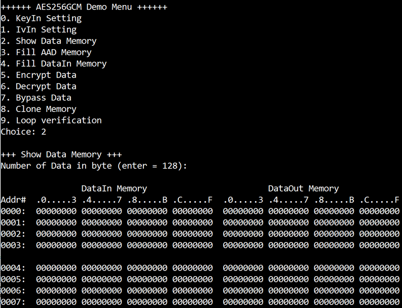Select menu option 0 KeyIn Setting
Screen dimensions: 402x308
pyautogui.click(x=41, y=18)
